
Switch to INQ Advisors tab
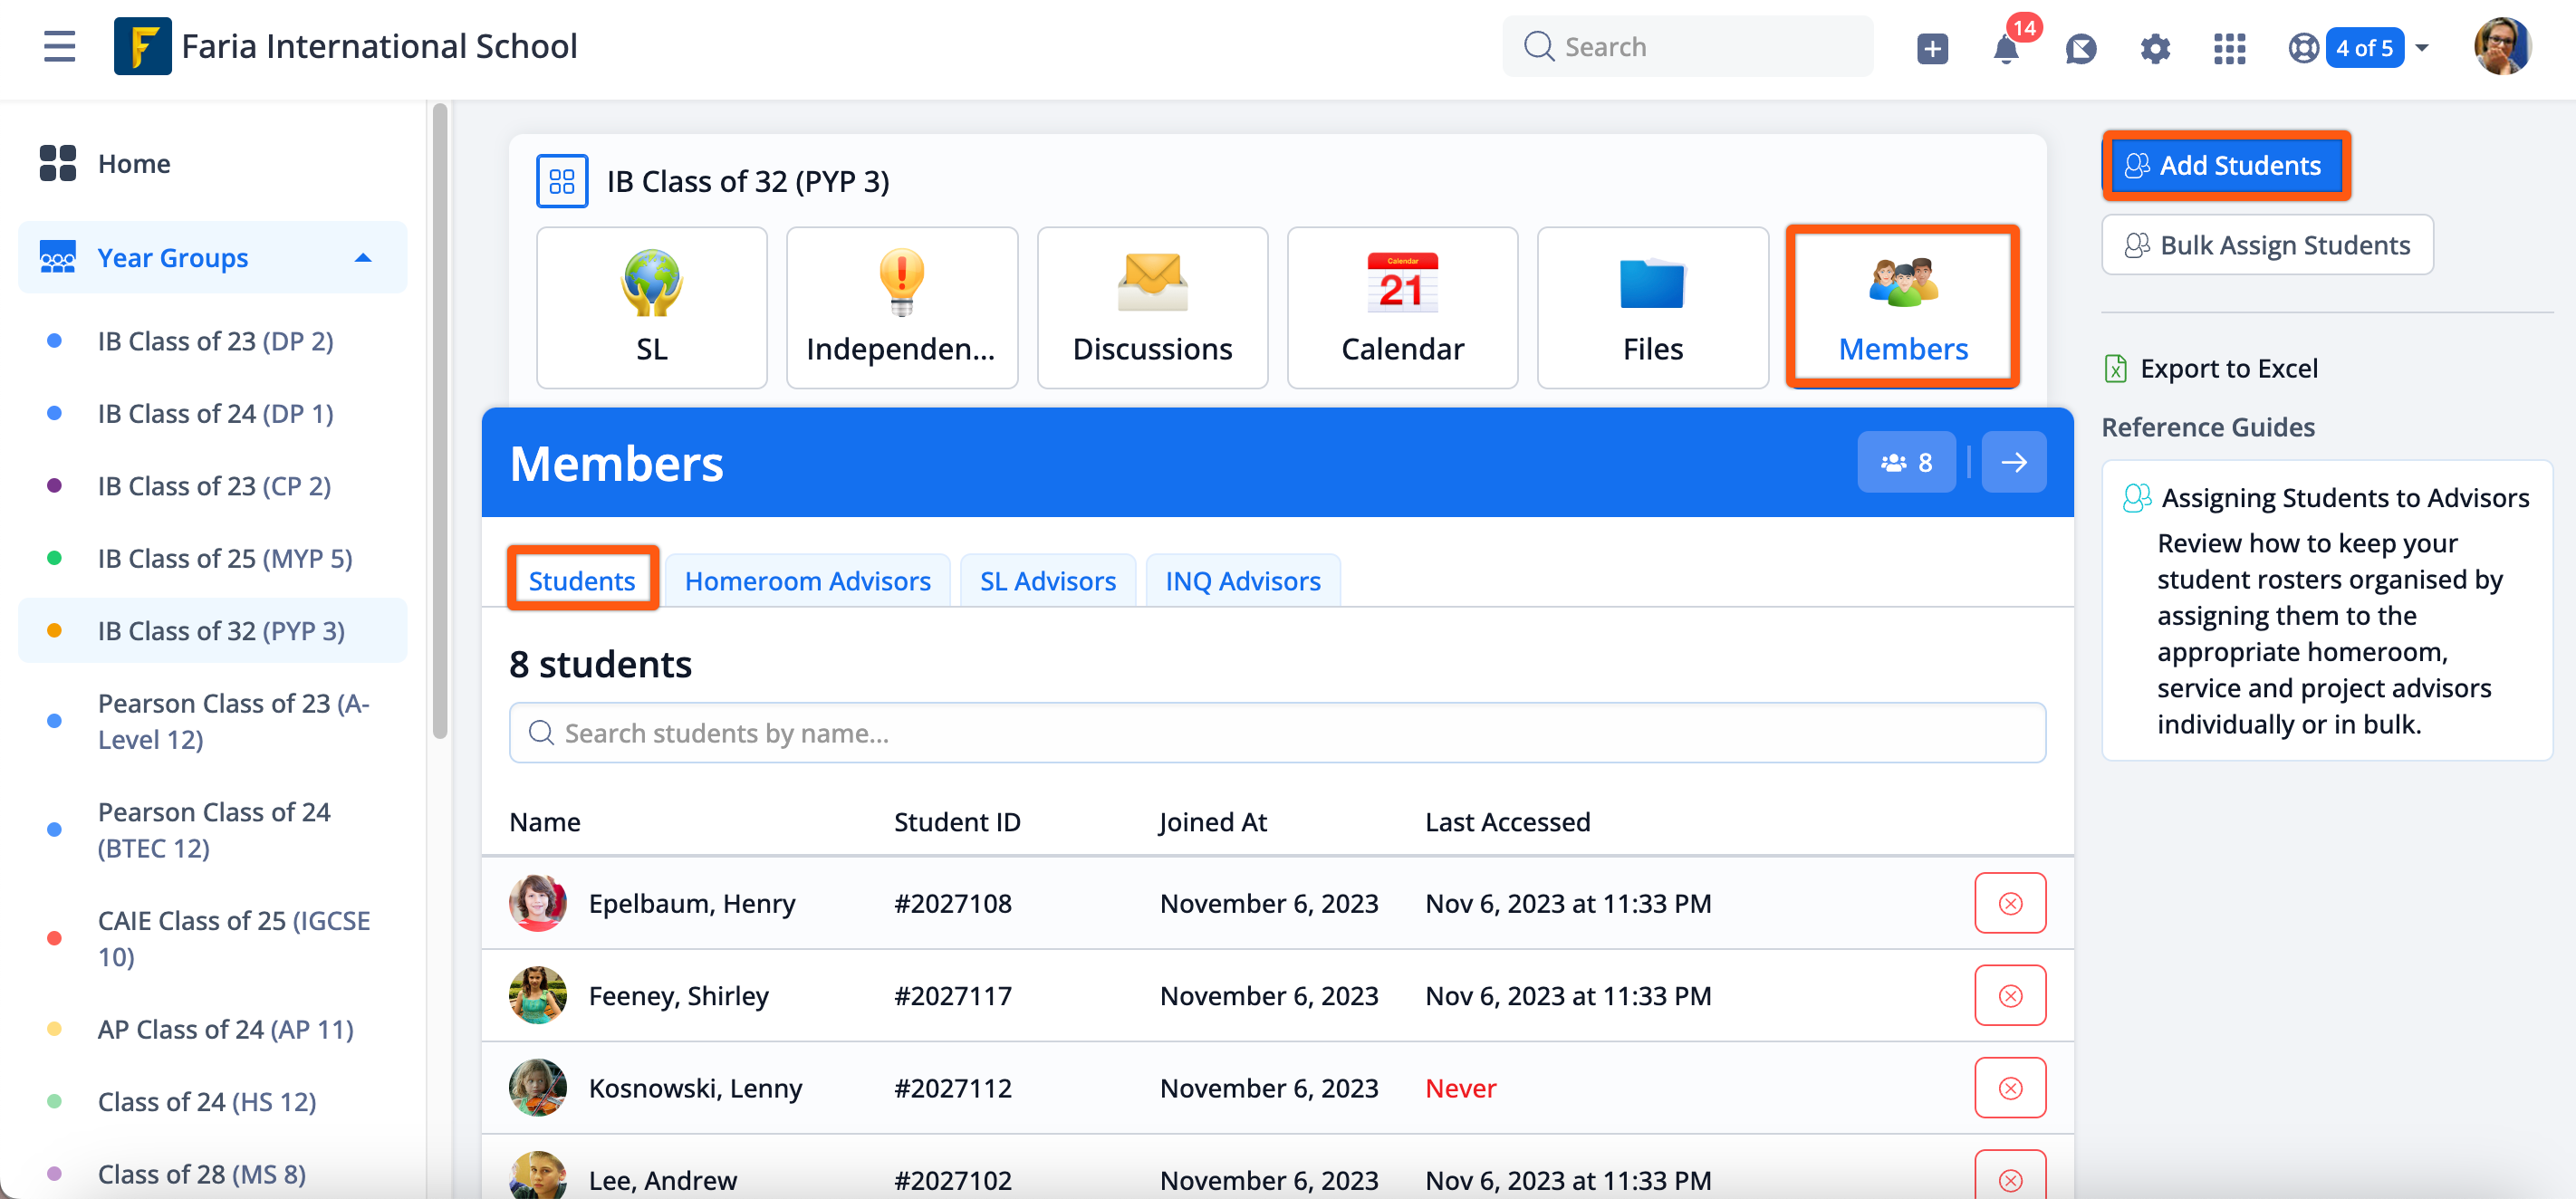point(1242,581)
